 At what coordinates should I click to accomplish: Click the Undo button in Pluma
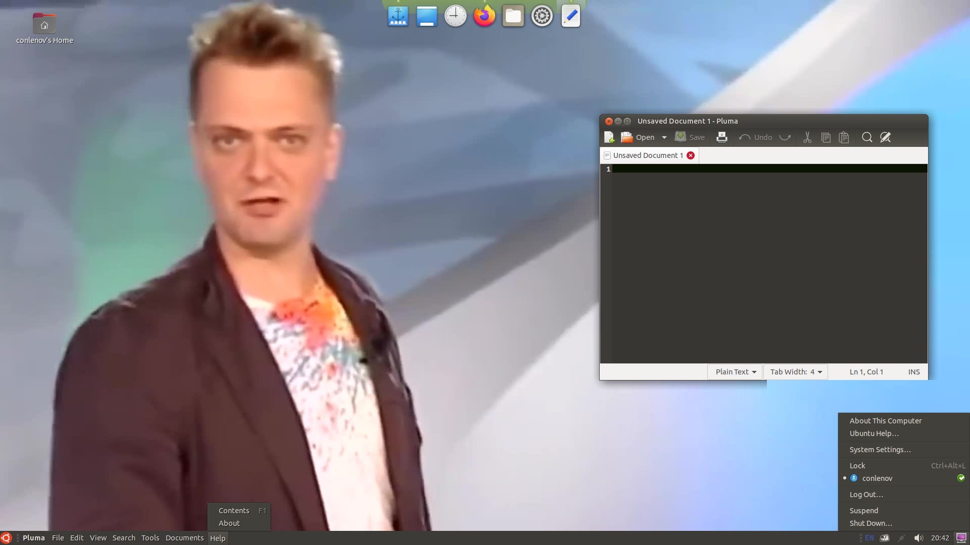(x=756, y=137)
